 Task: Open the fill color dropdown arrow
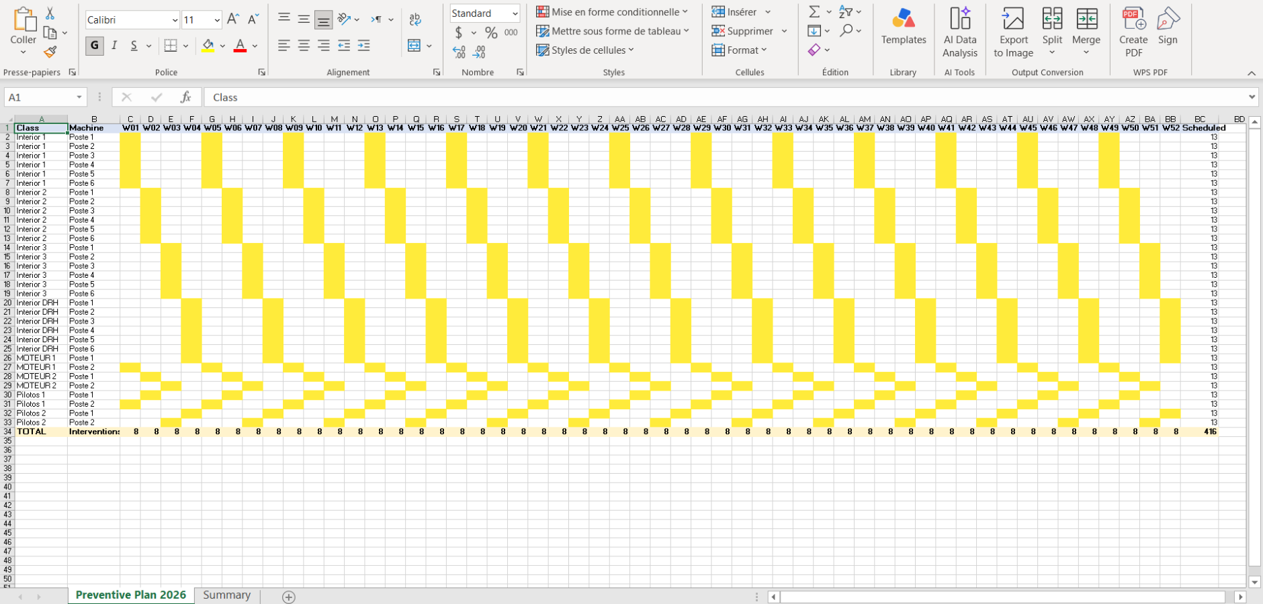pyautogui.click(x=222, y=46)
